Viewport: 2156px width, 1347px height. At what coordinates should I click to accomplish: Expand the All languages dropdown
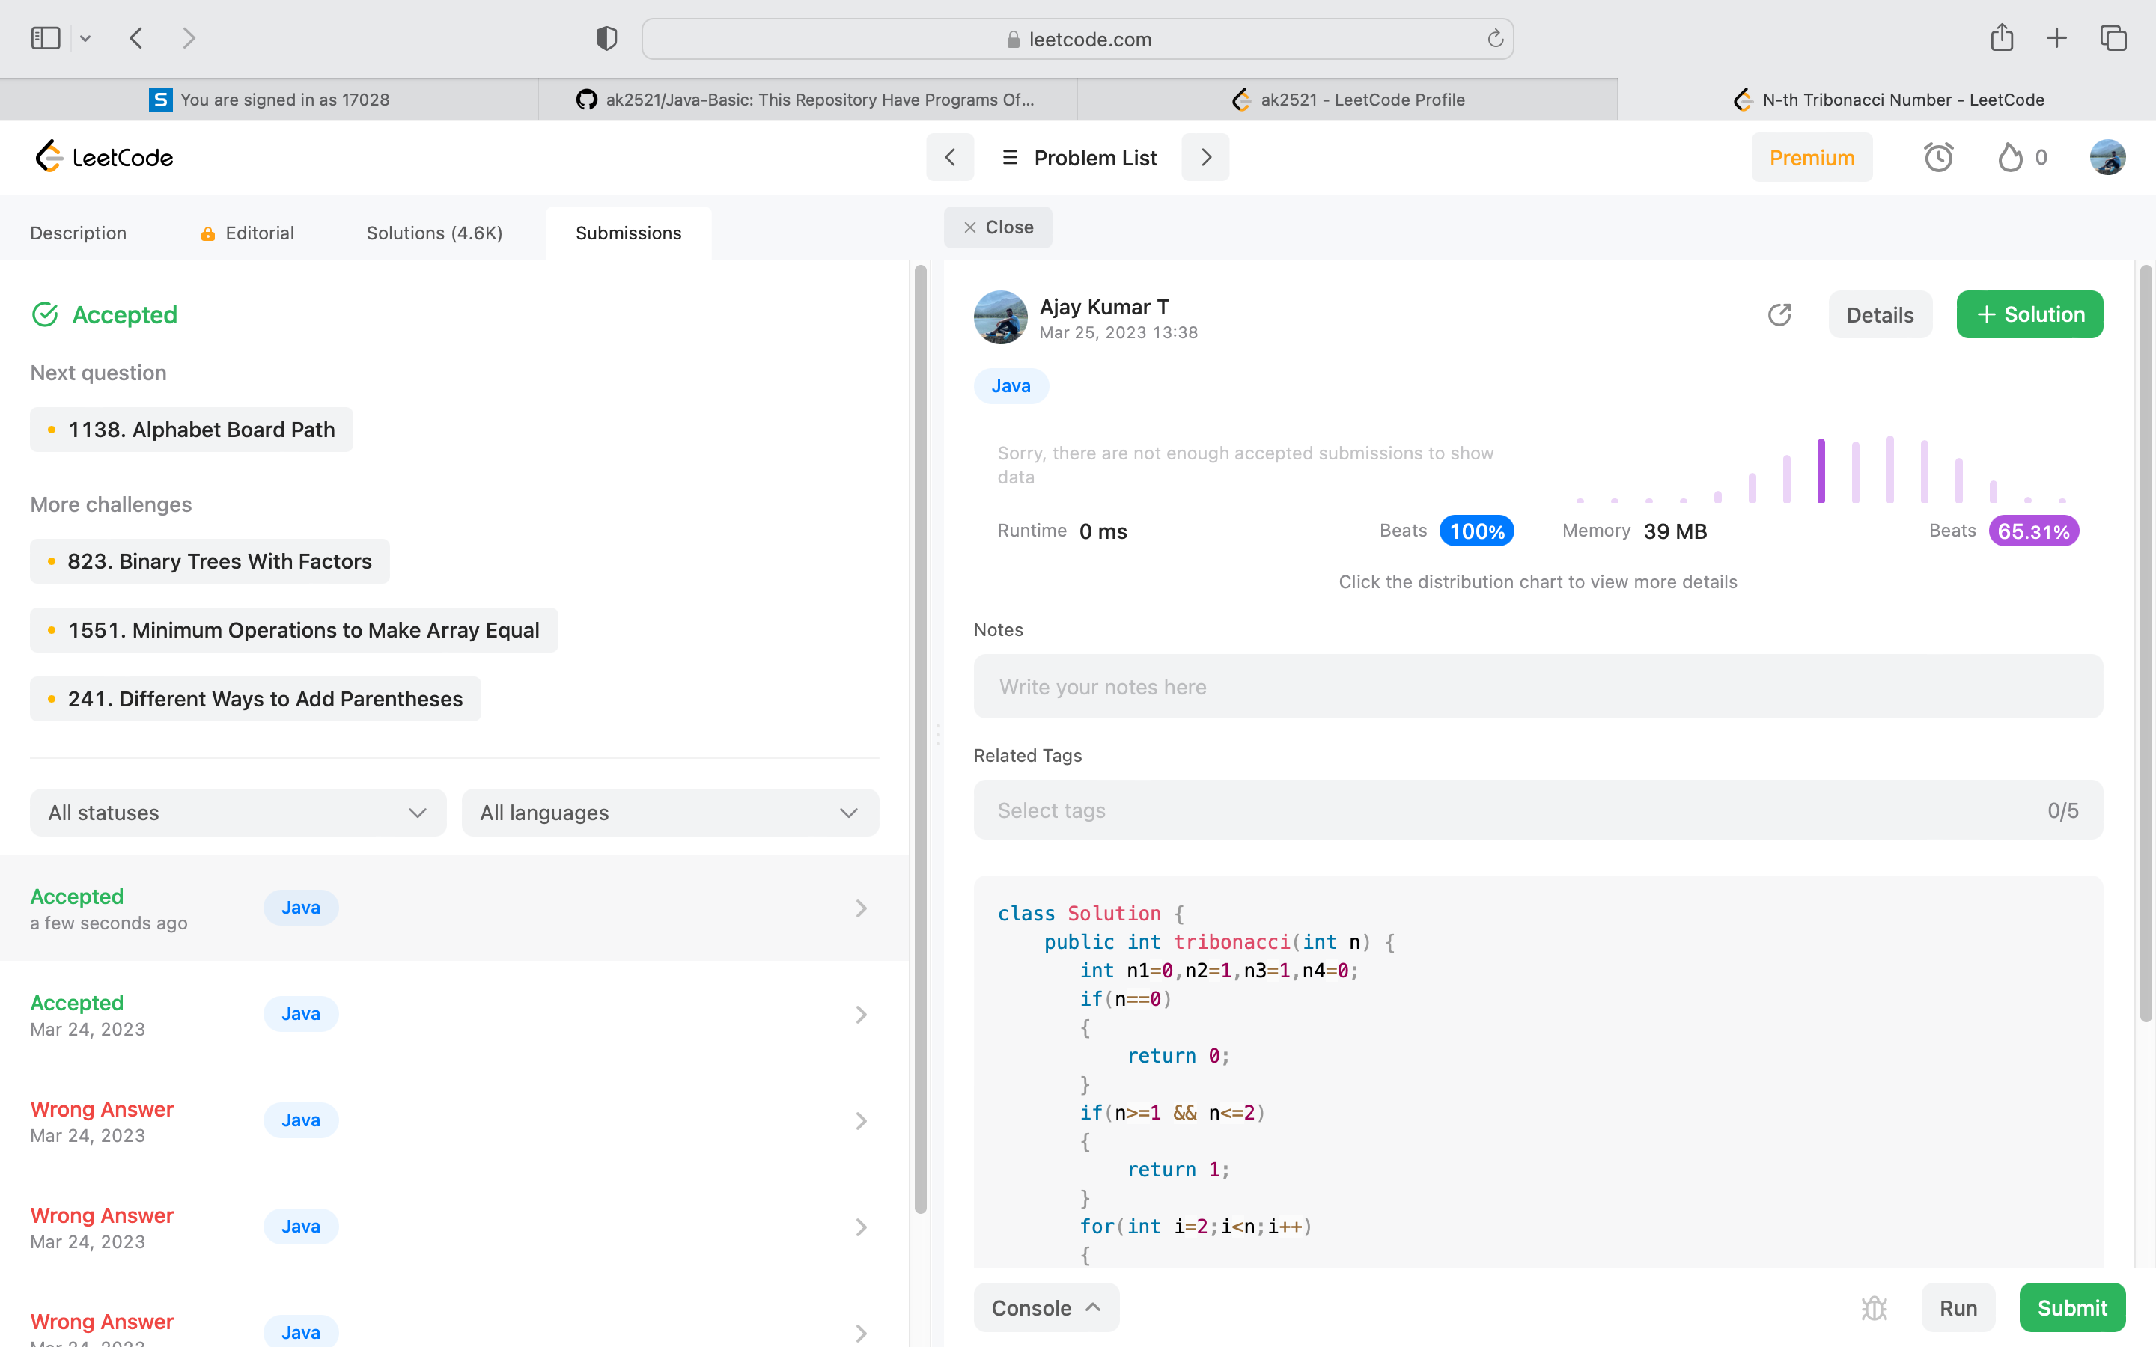[x=670, y=813]
